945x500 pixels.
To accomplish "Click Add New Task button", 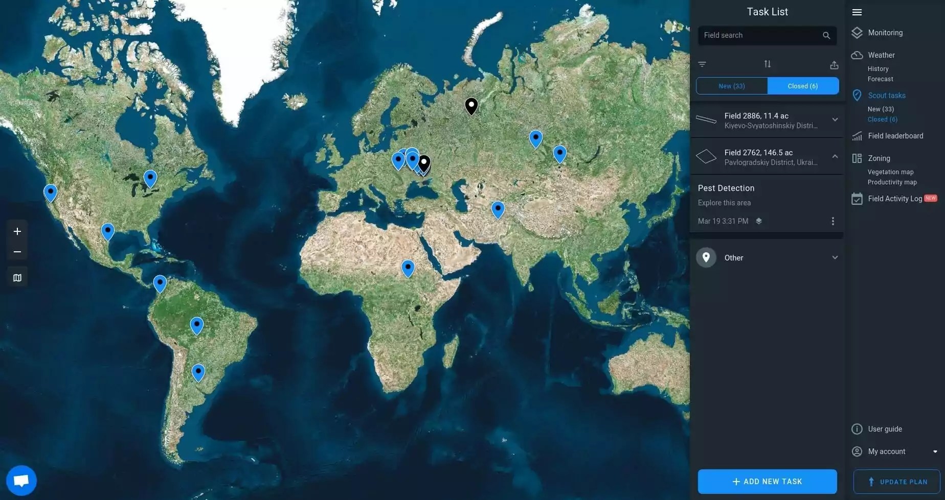I will pyautogui.click(x=767, y=482).
